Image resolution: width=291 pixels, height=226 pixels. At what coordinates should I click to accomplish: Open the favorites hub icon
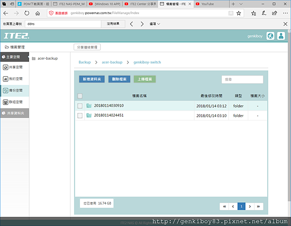point(254,13)
